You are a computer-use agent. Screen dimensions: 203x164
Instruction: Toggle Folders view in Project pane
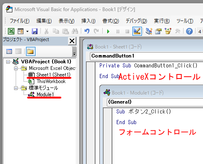(31, 51)
